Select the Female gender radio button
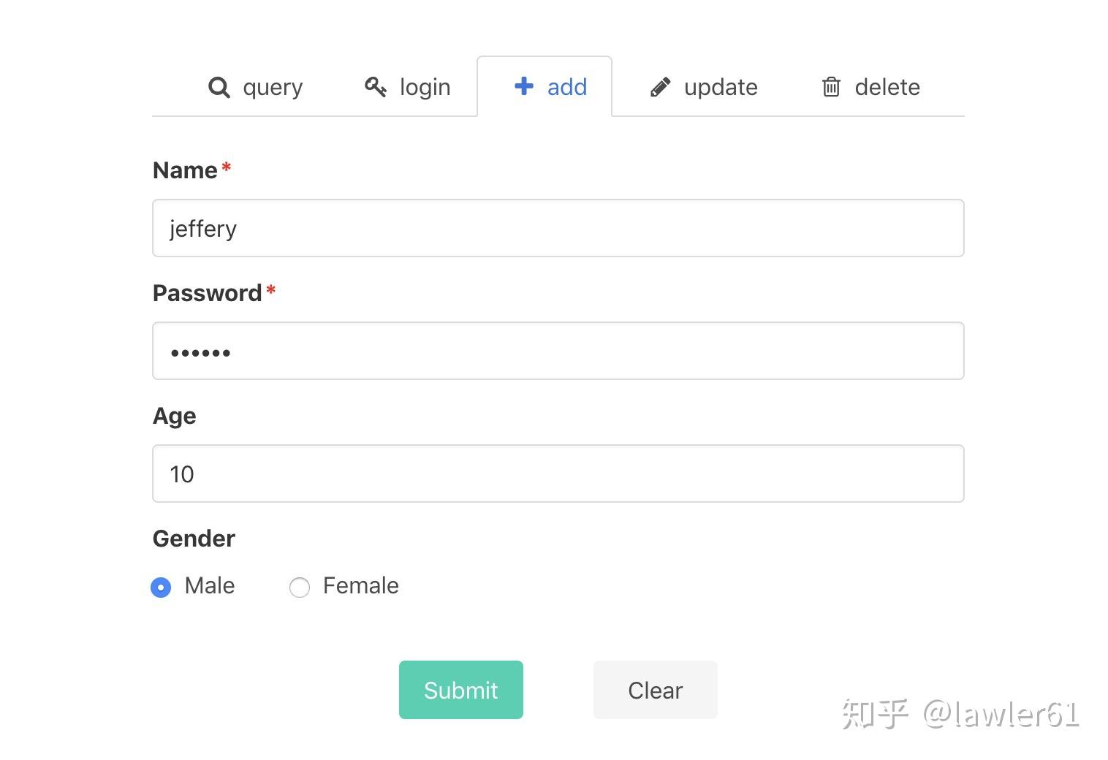The width and height of the screenshot is (1108, 760). click(x=299, y=587)
